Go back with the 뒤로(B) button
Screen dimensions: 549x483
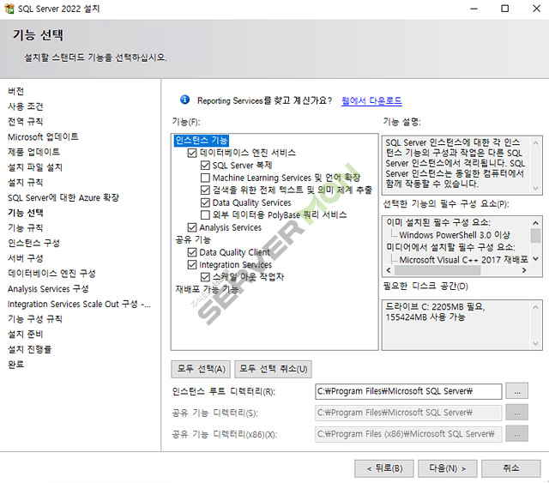[384, 468]
